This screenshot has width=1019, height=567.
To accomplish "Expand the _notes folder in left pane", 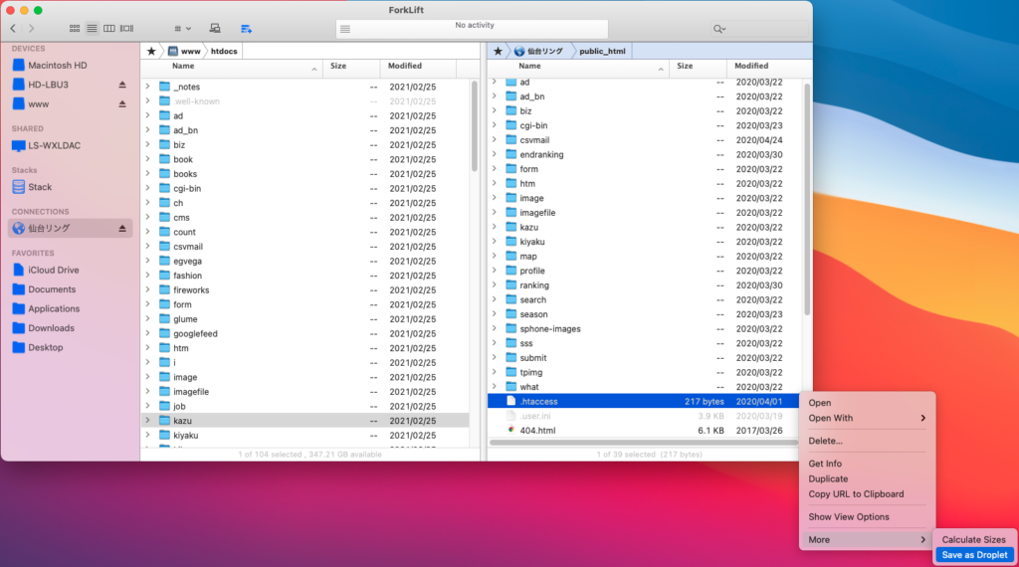I will tap(148, 87).
